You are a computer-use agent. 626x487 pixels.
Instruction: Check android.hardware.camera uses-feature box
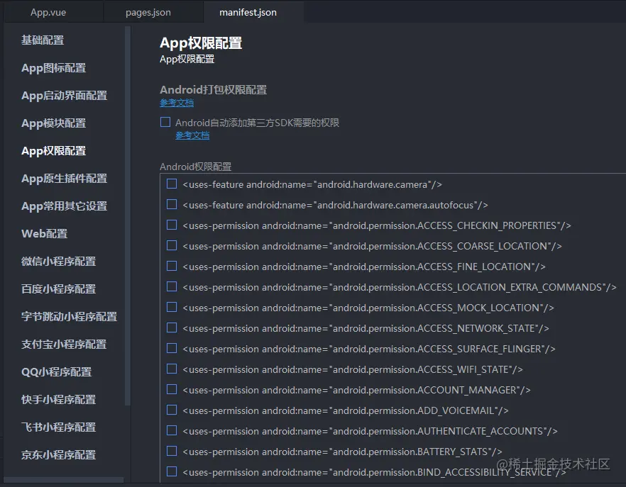point(172,184)
